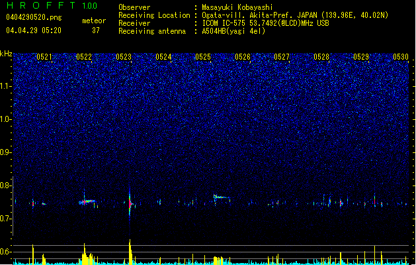Click the HROFFT 1.0.0 title text
Image resolution: width=416 pixels, height=265 pixels.
(x=52, y=5)
